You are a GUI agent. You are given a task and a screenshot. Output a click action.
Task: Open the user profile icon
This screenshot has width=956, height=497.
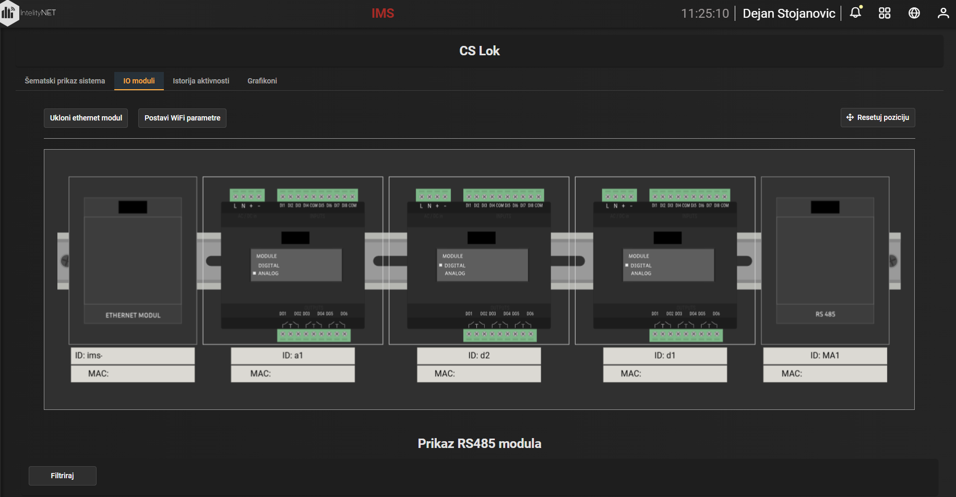coord(943,13)
